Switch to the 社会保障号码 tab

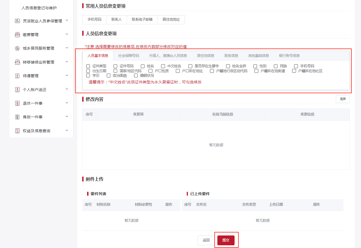tap(128, 55)
